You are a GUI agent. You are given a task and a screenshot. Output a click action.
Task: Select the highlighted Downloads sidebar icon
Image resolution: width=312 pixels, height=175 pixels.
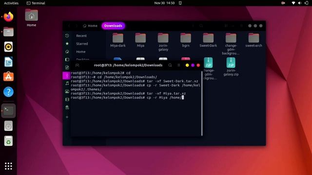tap(67, 76)
